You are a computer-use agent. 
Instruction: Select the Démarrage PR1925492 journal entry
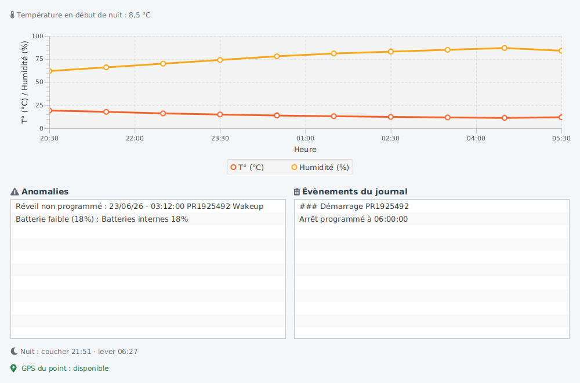click(432, 206)
